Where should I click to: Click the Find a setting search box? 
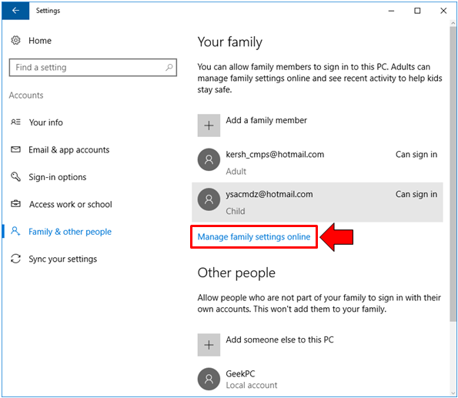(93, 68)
